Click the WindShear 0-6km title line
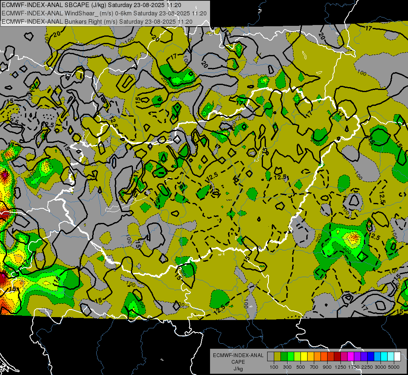 pos(104,13)
